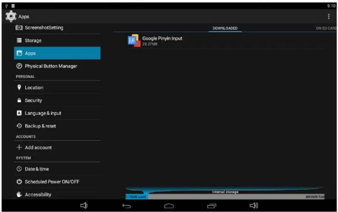Click the Language & input icon
338x212 pixels.
tap(19, 113)
